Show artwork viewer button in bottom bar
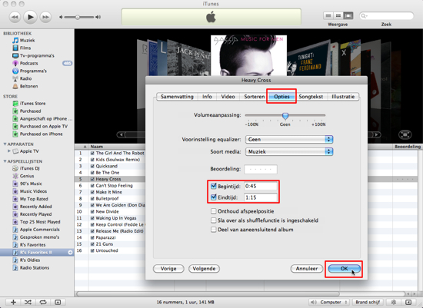Screen dimensions: 423x308 coord(58,303)
